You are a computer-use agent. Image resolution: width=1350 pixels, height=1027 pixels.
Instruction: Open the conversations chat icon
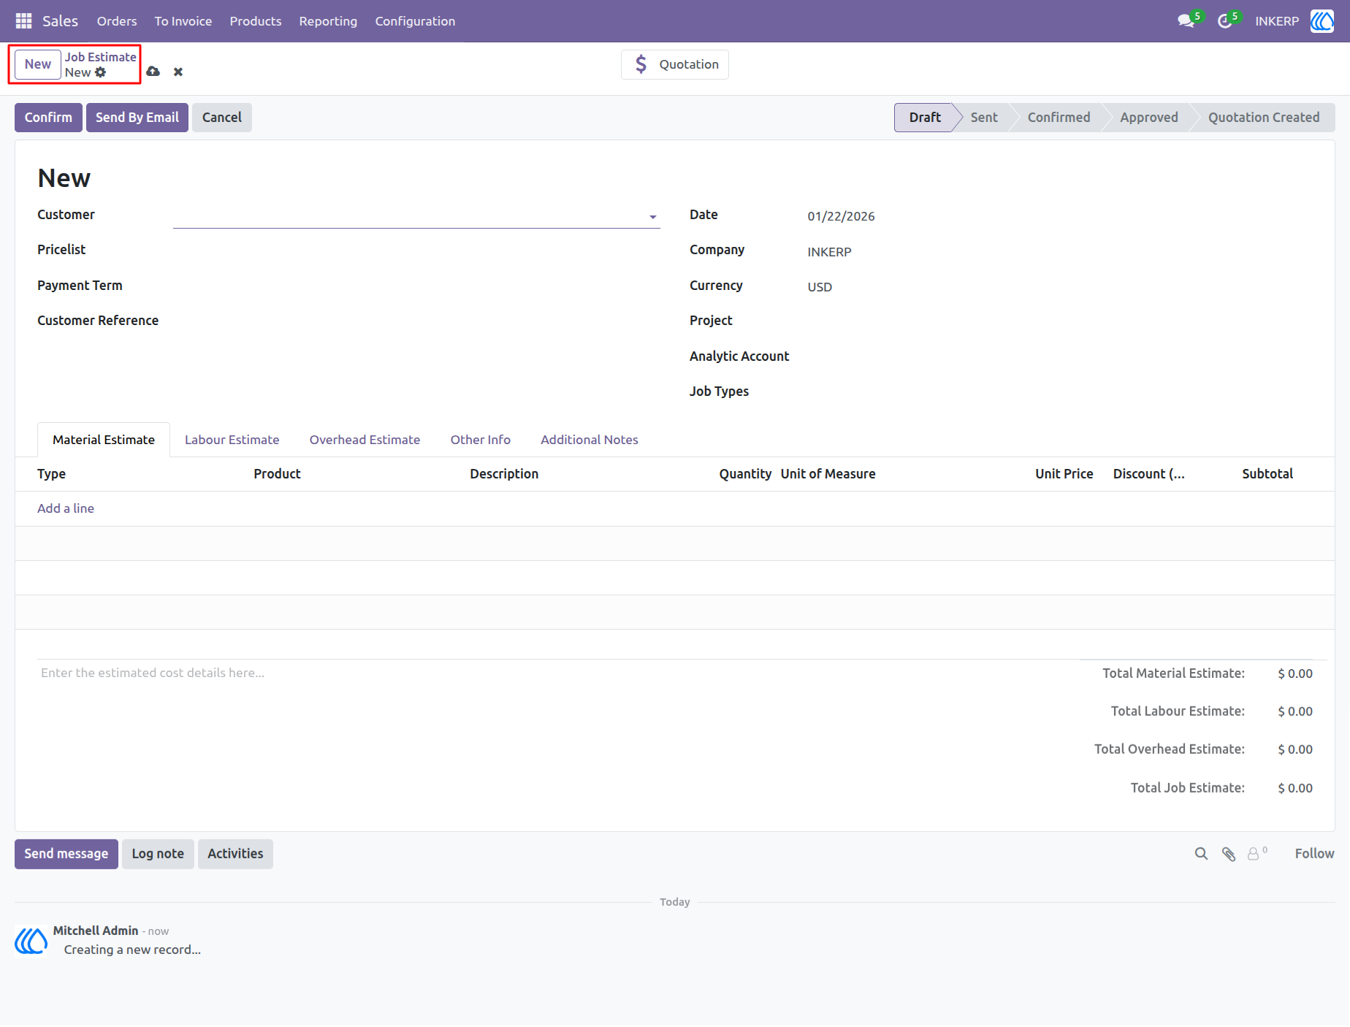tap(1186, 21)
